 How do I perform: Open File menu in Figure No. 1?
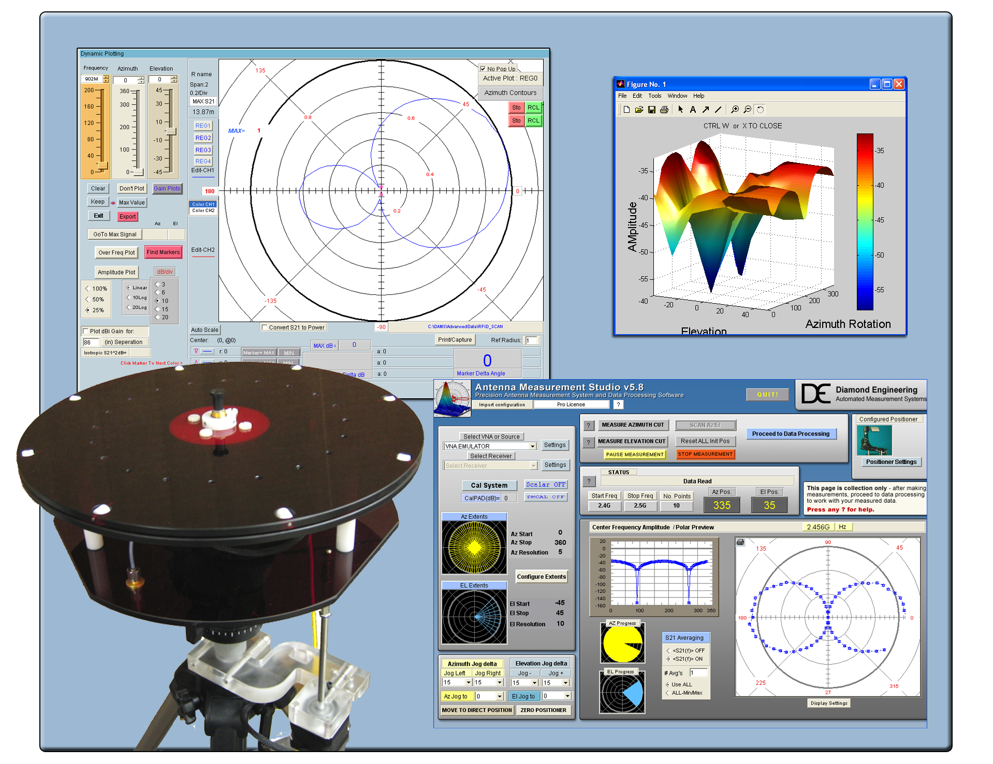click(622, 96)
